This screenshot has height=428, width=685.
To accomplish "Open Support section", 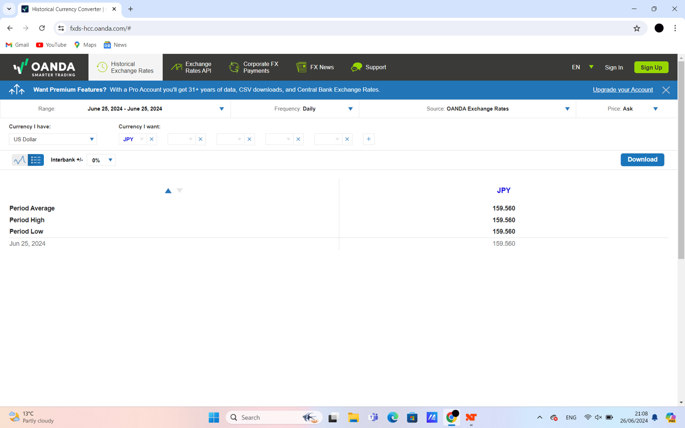I will [x=369, y=68].
